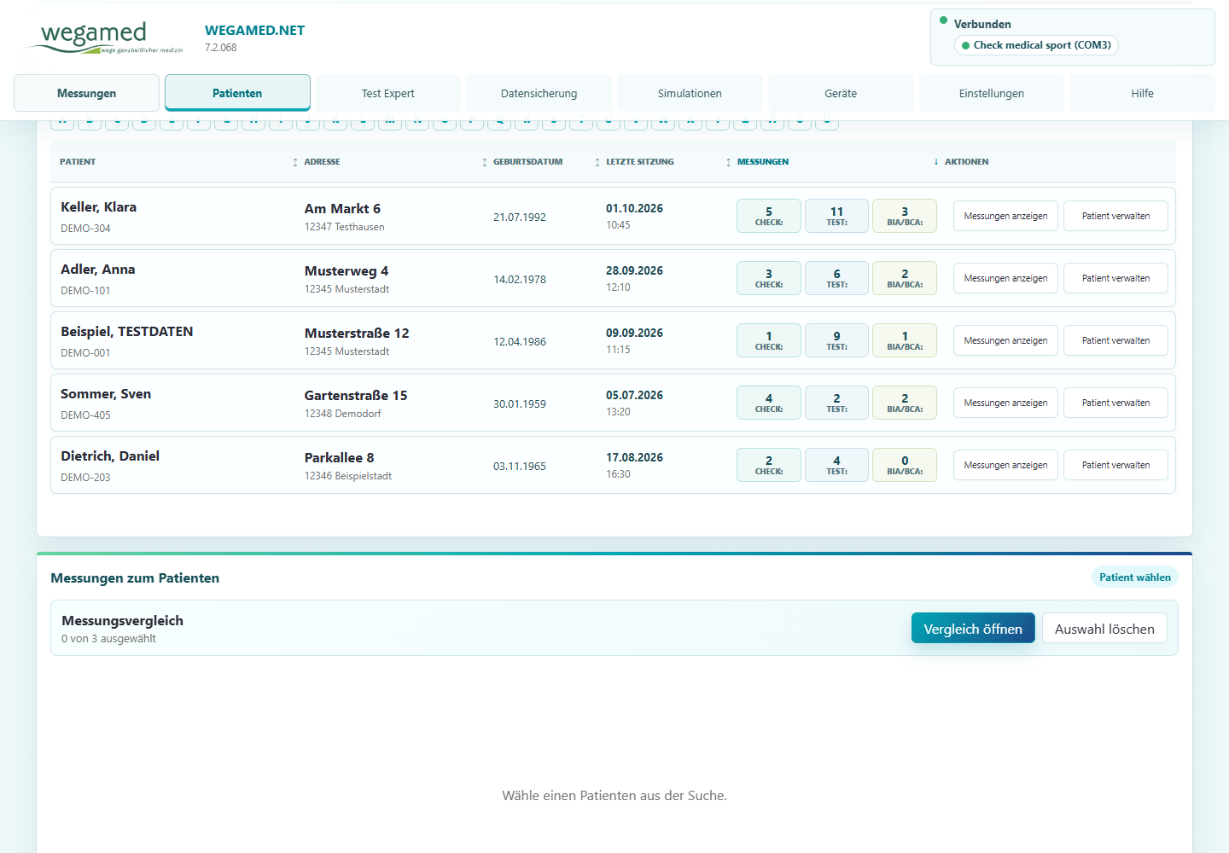
Task: Open the Simulationen tab
Action: (690, 93)
